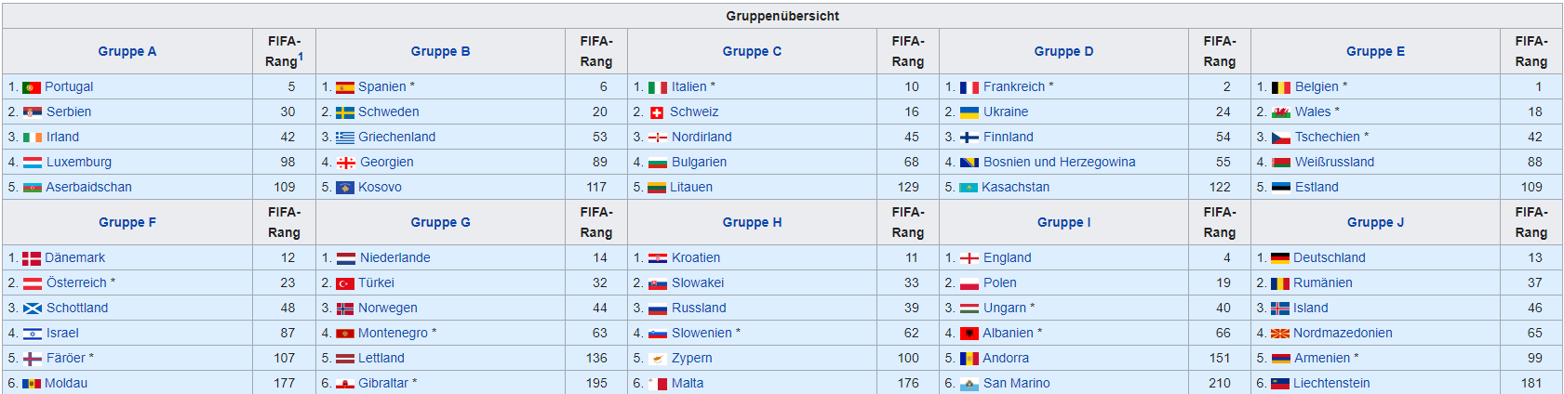The image size is (1564, 394).
Task: Open the Gruppe H header link
Action: pos(752,222)
